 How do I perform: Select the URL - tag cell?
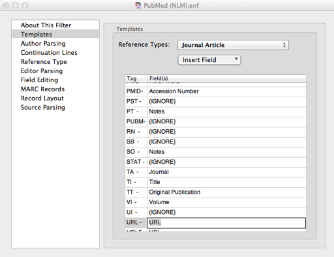click(x=136, y=222)
